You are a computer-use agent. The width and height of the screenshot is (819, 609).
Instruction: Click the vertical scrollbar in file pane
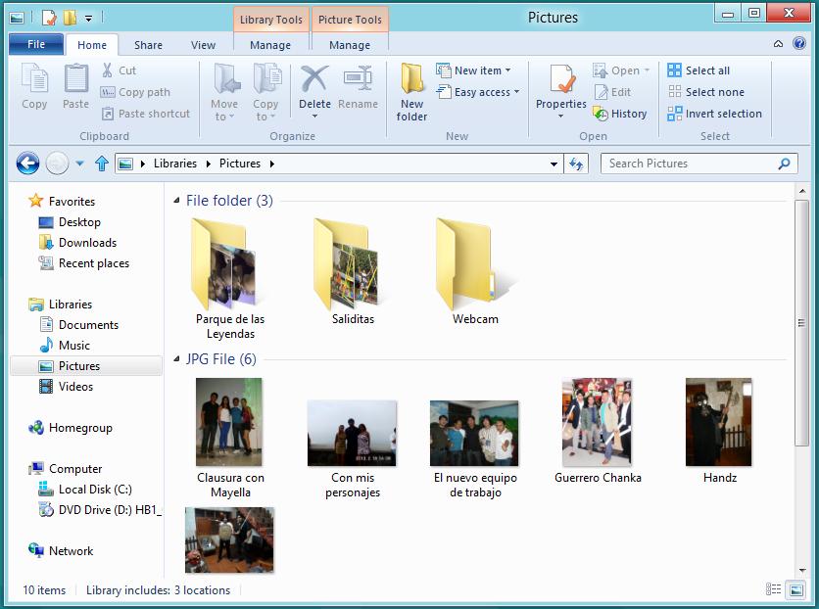coord(801,323)
